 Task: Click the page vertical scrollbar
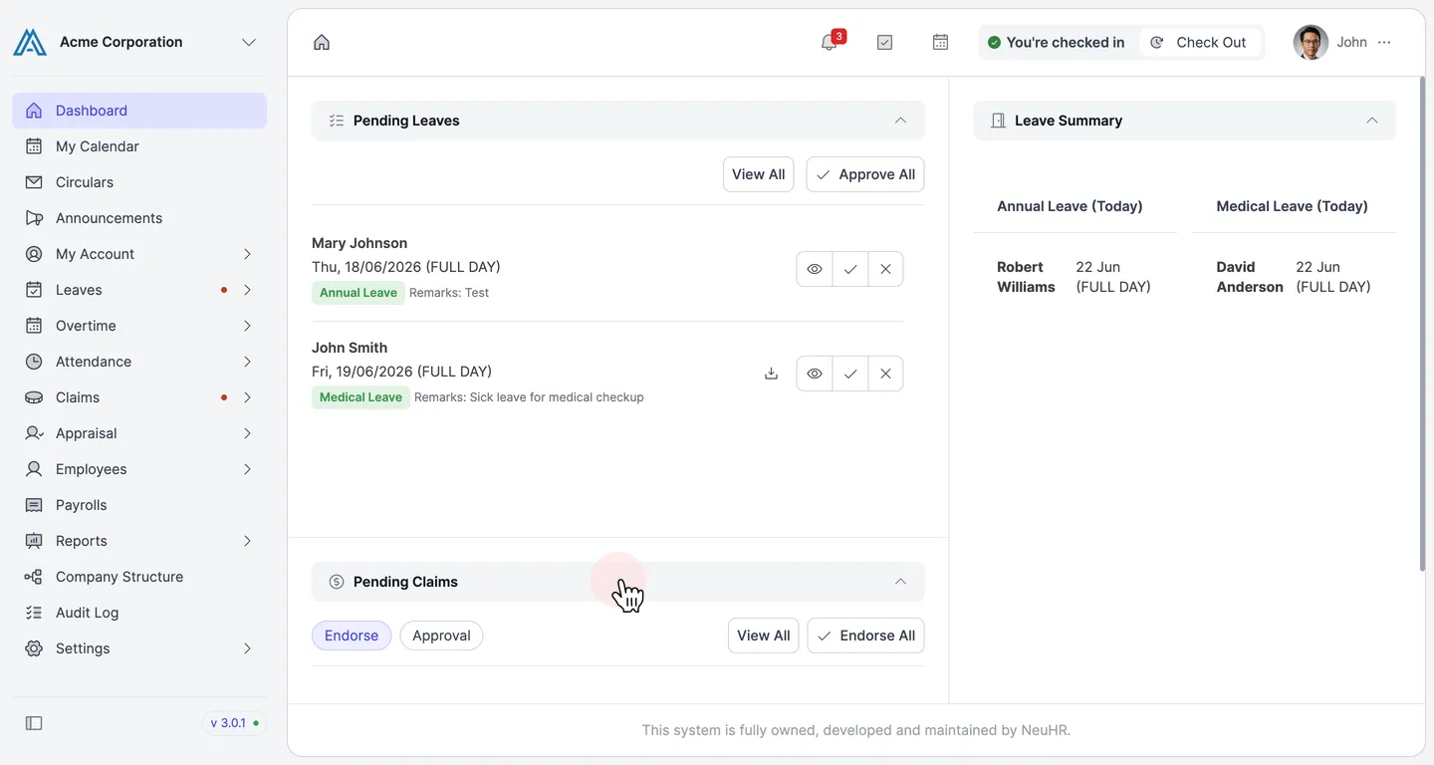(1421, 324)
